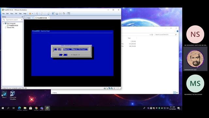Image resolution: width=209 pixels, height=118 pixels.
Task: Open the notification center icon
Action: [179, 108]
